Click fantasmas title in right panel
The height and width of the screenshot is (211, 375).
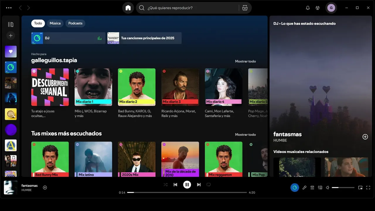click(x=287, y=134)
